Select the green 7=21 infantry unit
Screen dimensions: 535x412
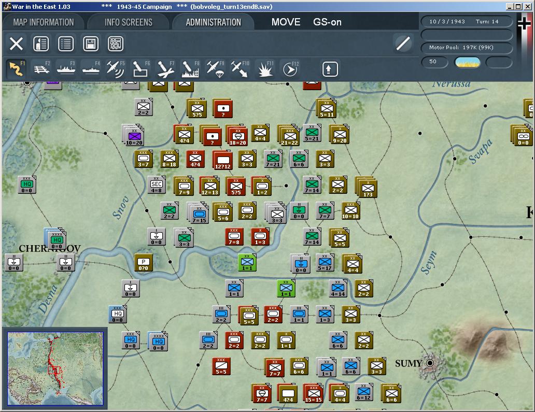[x=273, y=159]
